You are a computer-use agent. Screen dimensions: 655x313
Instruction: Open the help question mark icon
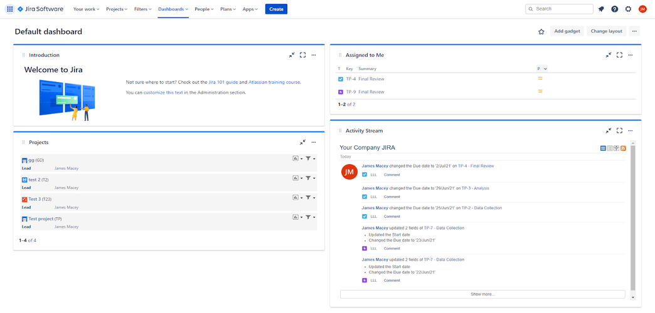coord(614,9)
